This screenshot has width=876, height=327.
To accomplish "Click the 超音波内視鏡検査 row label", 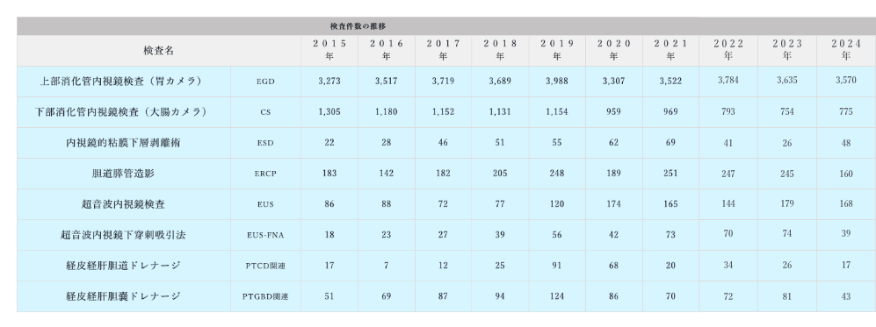I will [x=123, y=204].
